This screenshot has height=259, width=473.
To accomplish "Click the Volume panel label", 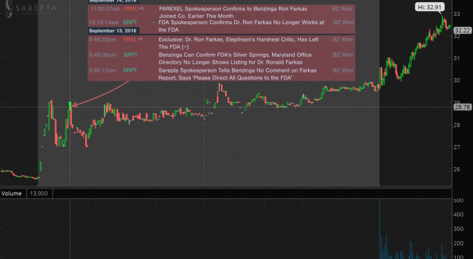I will coord(12,193).
